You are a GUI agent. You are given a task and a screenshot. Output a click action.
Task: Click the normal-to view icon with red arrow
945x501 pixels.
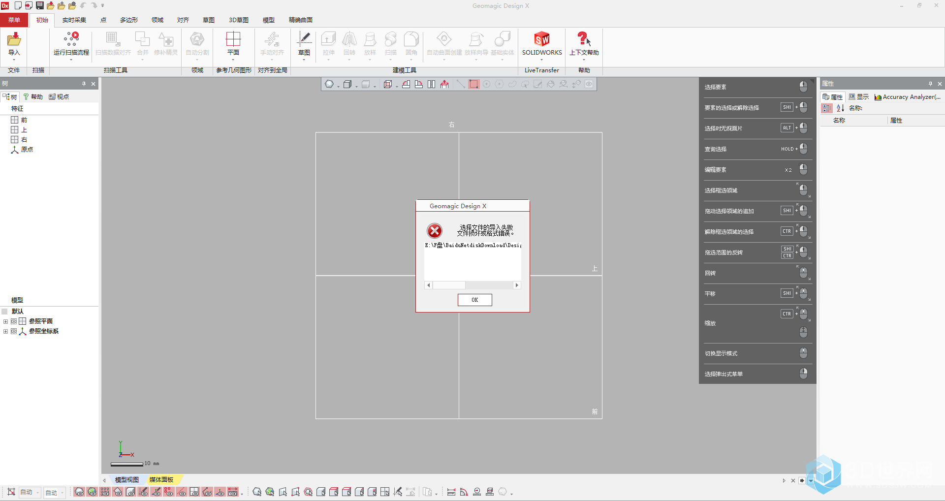(444, 84)
